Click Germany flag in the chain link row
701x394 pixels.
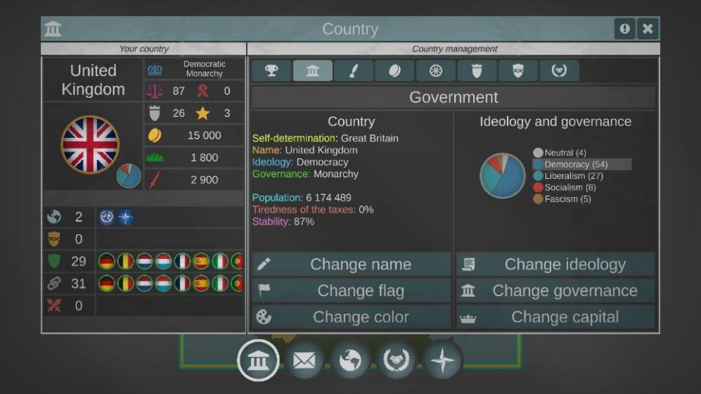[107, 284]
